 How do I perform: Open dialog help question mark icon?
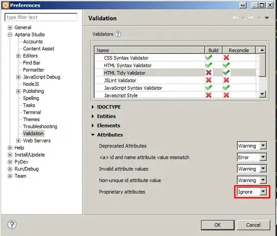(x=12, y=225)
